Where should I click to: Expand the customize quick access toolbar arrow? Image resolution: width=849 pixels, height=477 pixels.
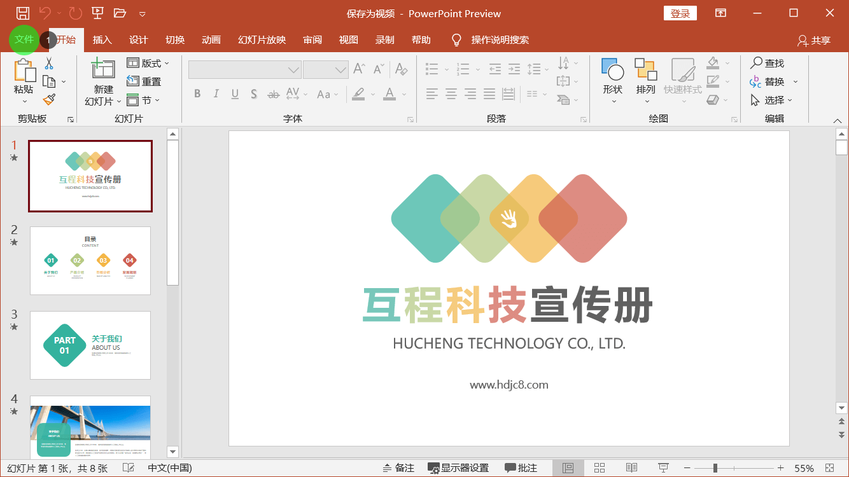coord(143,13)
